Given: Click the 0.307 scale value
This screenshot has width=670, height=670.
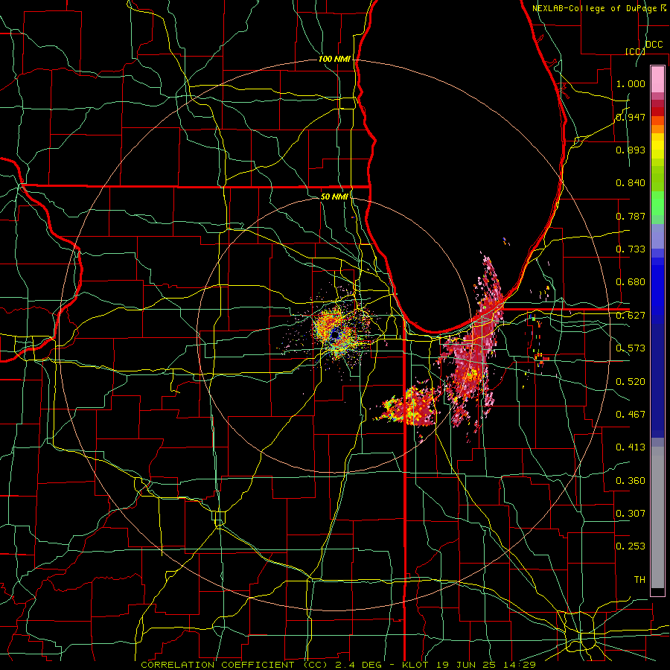Looking at the screenshot, I should pos(631,514).
